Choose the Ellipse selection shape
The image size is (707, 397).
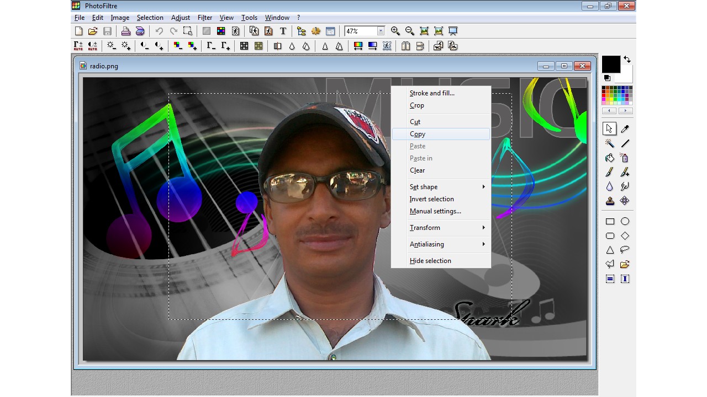(x=625, y=221)
